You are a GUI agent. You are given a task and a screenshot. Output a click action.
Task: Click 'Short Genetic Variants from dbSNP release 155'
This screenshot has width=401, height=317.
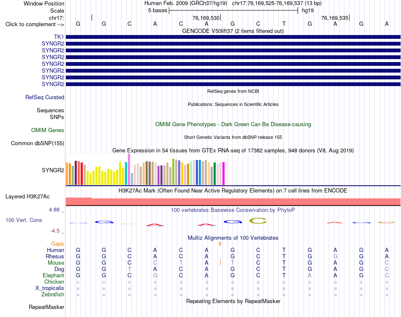[233, 137]
